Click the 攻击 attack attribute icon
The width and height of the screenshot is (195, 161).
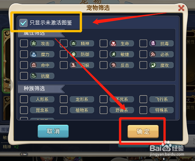point(34,43)
